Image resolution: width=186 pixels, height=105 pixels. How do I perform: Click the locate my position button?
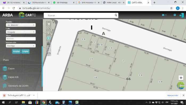(181, 78)
